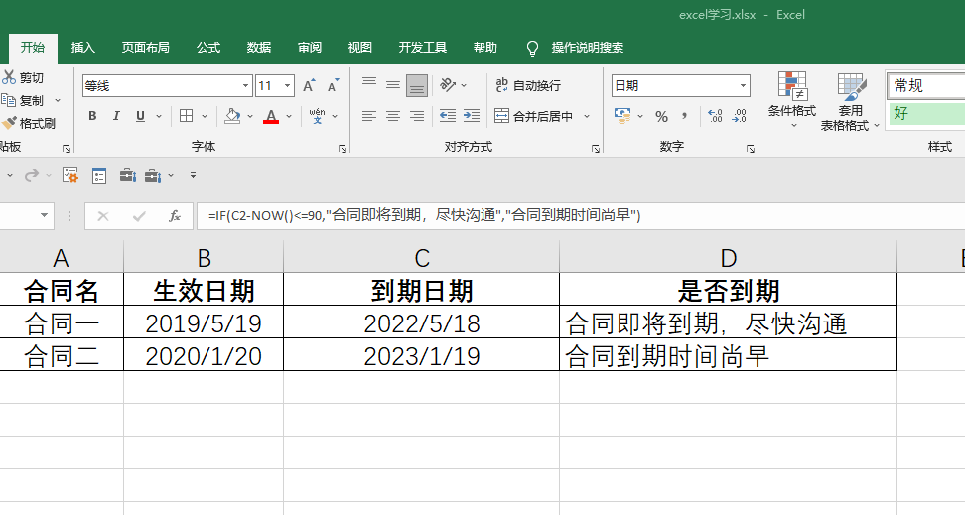Customize the quick access toolbar
This screenshot has width=965, height=515.
[x=193, y=176]
